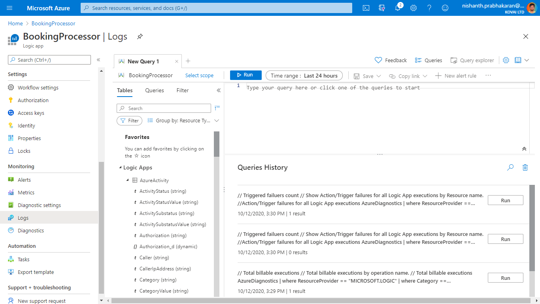Image resolution: width=540 pixels, height=304 pixels.
Task: Run the current query
Action: click(245, 75)
